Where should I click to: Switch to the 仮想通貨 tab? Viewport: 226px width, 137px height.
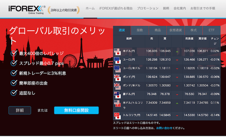pyautogui.click(x=175, y=30)
